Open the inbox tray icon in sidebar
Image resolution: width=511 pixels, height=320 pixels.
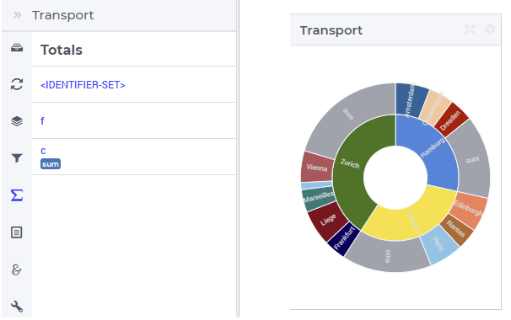tap(17, 48)
